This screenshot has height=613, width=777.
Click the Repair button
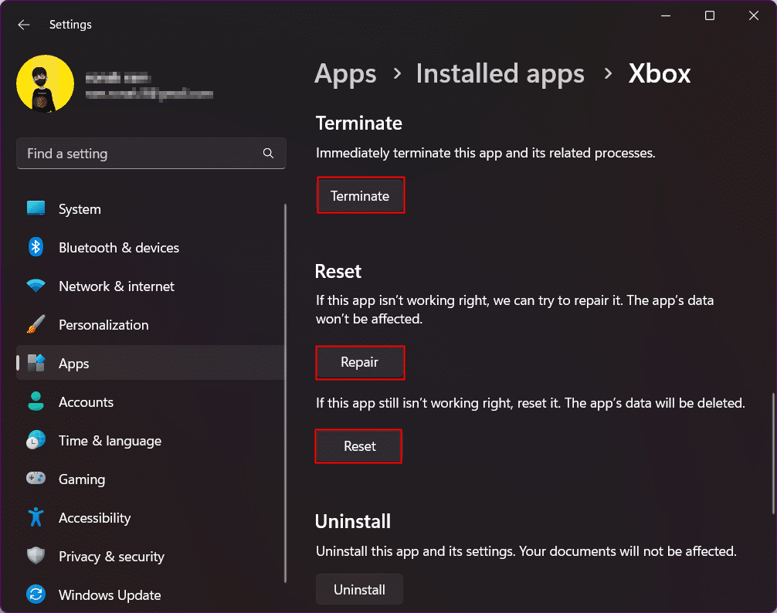(360, 362)
